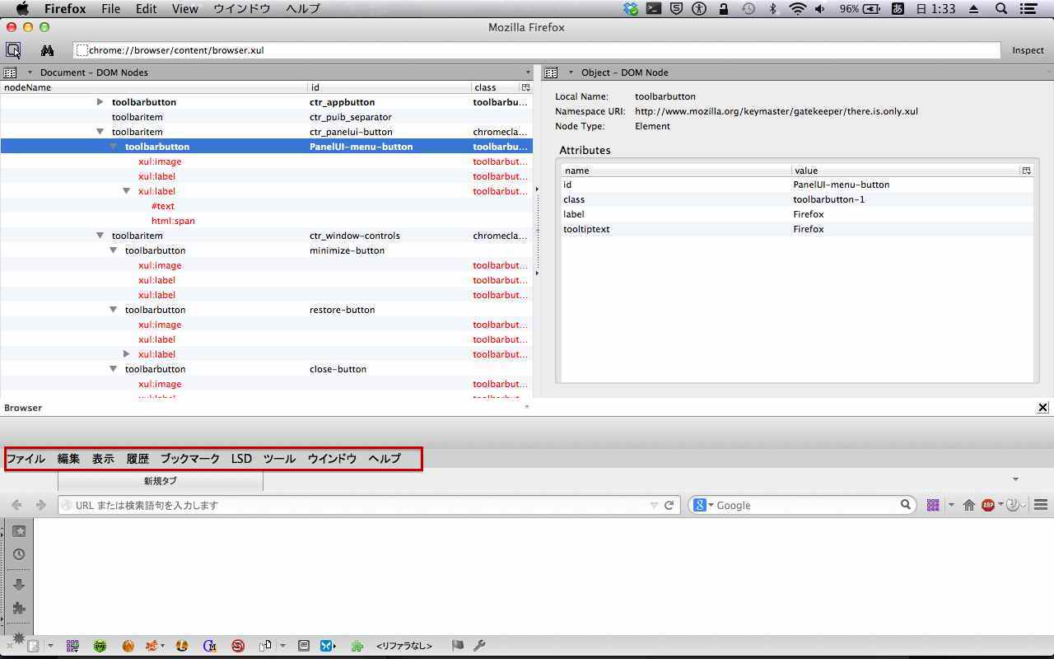Open the Google search engine dropdown
This screenshot has height=659, width=1054.
tap(702, 505)
